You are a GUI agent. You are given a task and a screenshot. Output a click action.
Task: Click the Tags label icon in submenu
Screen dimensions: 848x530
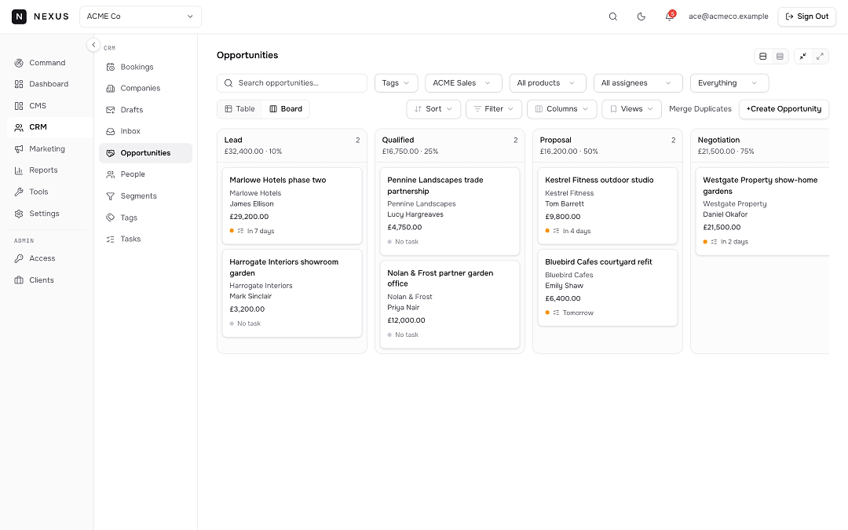[111, 217]
